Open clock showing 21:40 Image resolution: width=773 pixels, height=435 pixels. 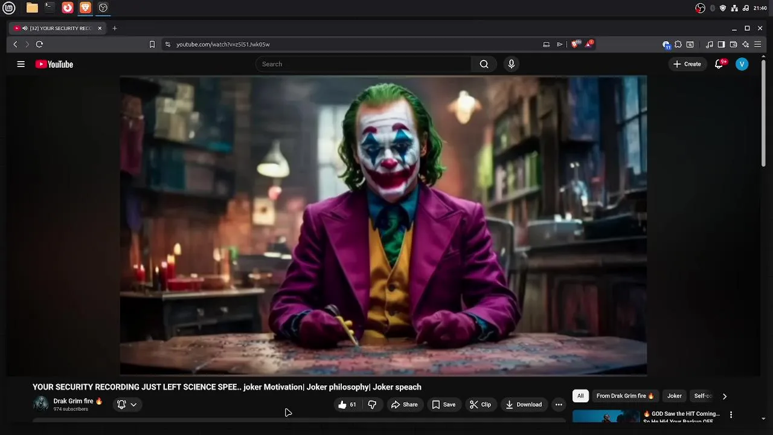click(x=760, y=8)
